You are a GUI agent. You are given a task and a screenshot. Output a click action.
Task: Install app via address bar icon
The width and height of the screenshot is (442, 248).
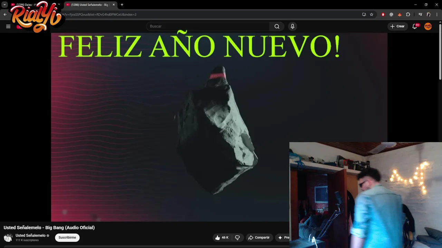[x=364, y=14]
